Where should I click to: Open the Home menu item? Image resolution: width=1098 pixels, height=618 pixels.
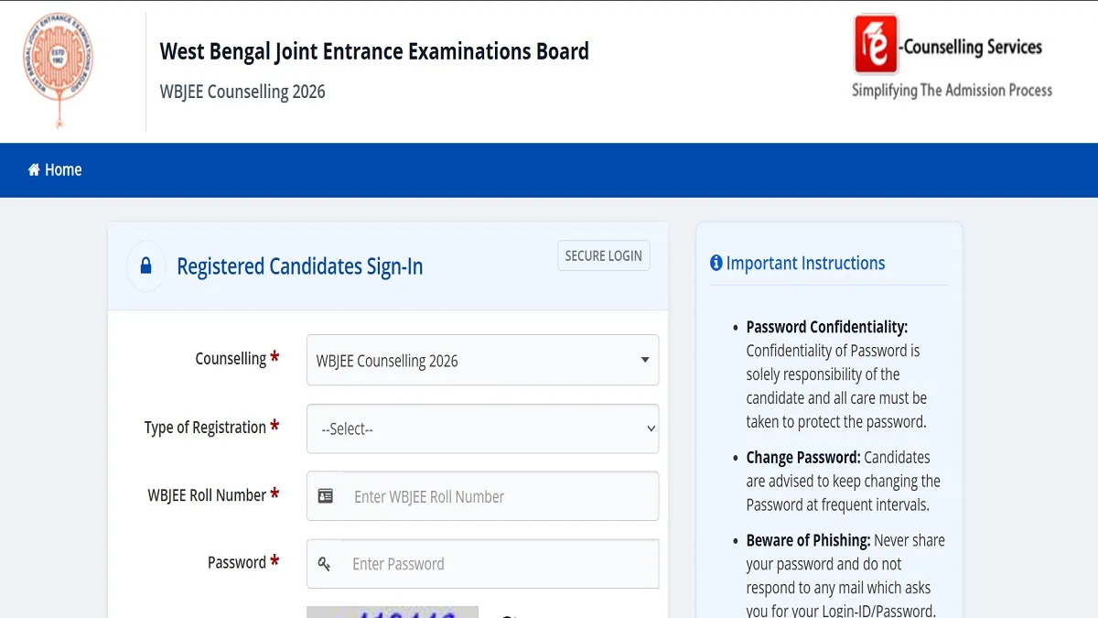pyautogui.click(x=55, y=169)
